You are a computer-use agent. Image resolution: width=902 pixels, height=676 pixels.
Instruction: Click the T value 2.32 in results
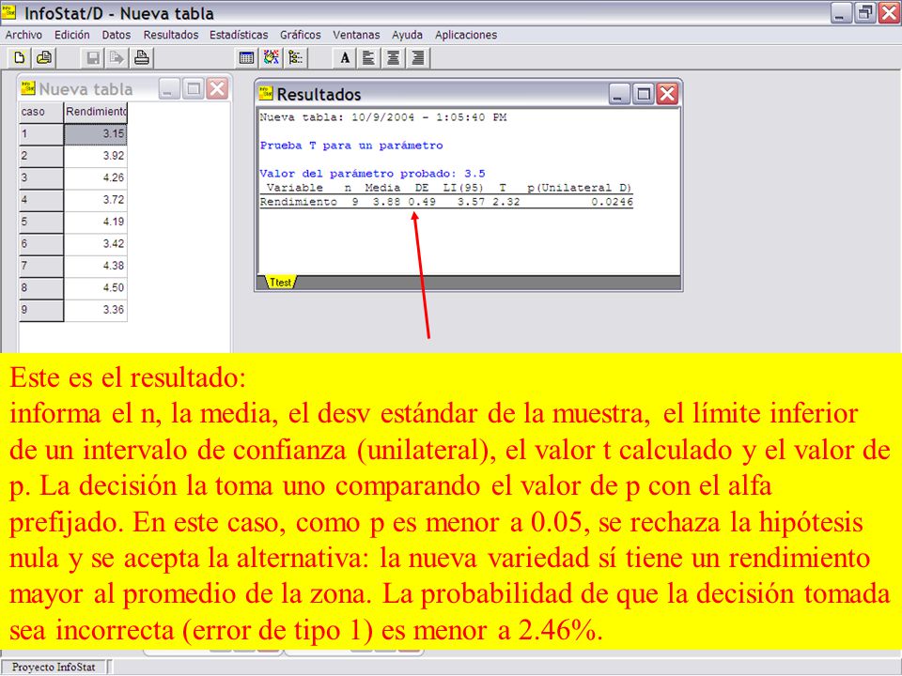pos(506,202)
